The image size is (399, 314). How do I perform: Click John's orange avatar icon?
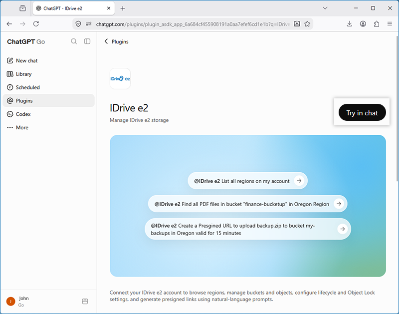10,302
